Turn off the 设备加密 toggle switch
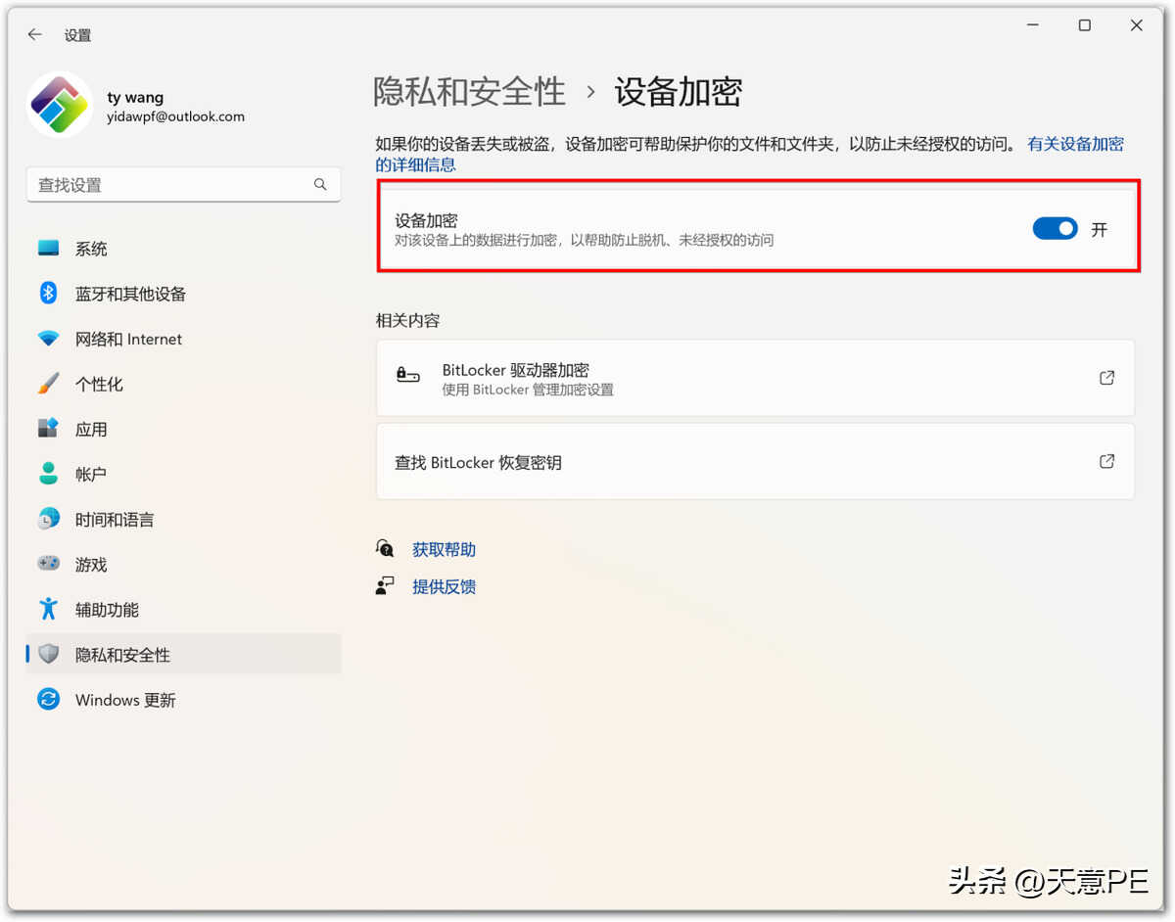1175x922 pixels. (x=1055, y=229)
